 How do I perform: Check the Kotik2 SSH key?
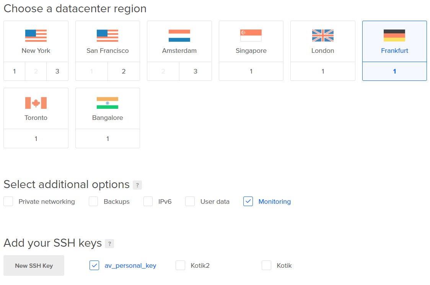coord(181,265)
